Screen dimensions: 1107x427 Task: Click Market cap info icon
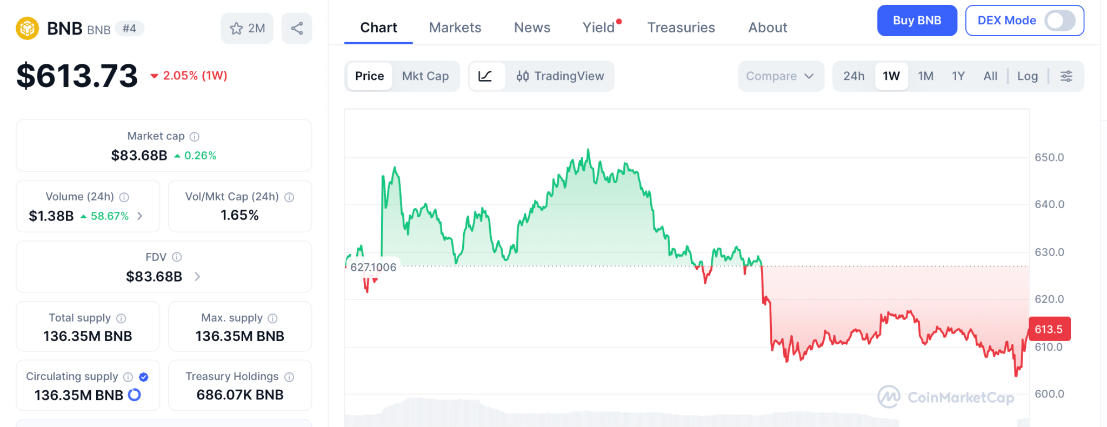pyautogui.click(x=195, y=137)
